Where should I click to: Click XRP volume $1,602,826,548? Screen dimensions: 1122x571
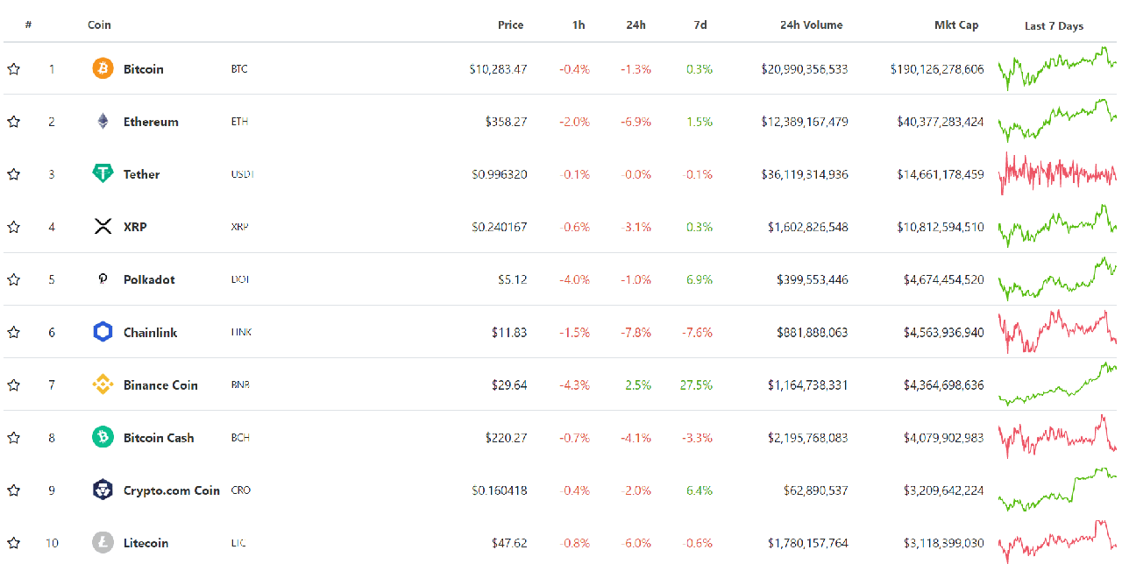click(x=807, y=227)
